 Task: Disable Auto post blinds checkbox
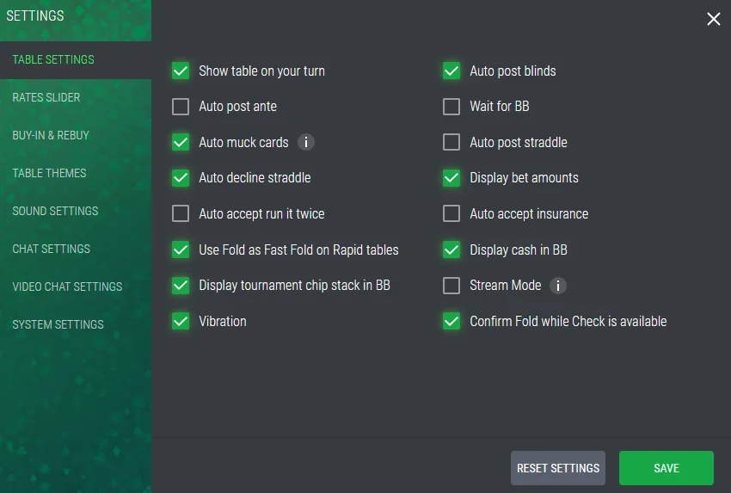click(x=451, y=71)
